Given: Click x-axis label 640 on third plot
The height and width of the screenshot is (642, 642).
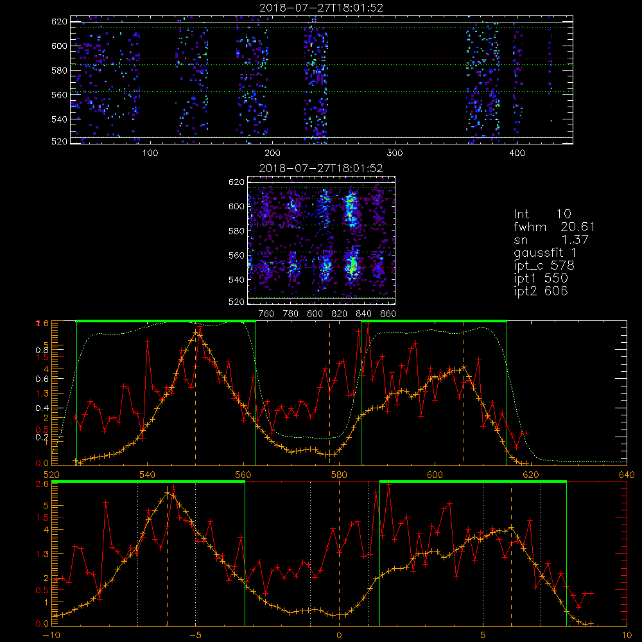Looking at the screenshot, I should (x=627, y=474).
